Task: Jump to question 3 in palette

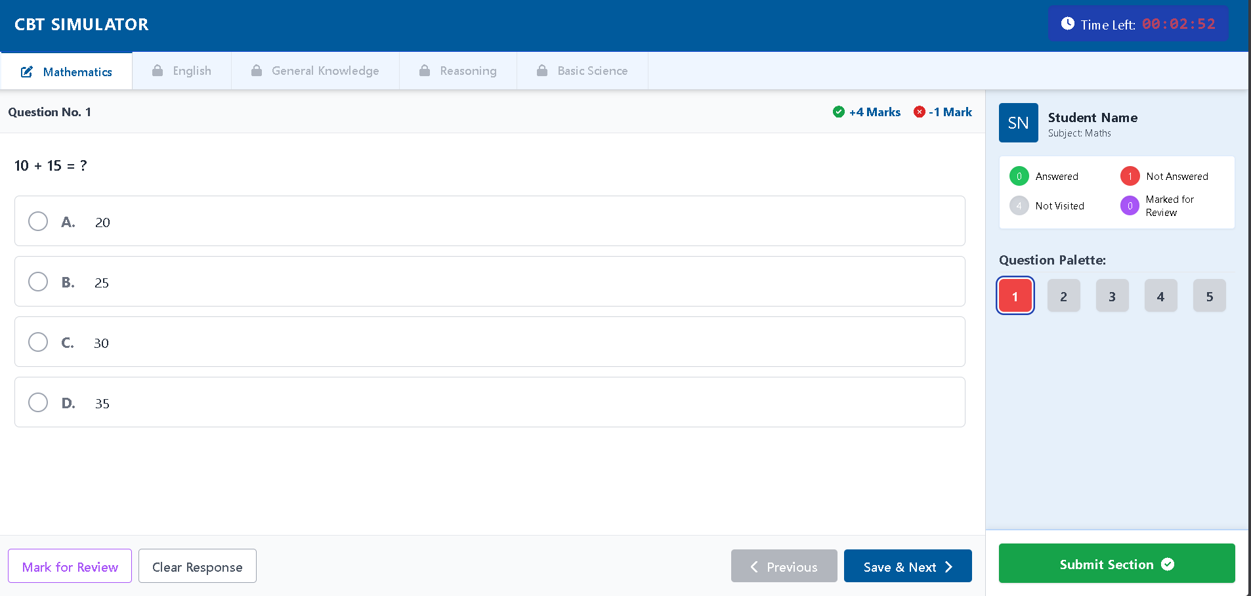Action: [x=1113, y=295]
